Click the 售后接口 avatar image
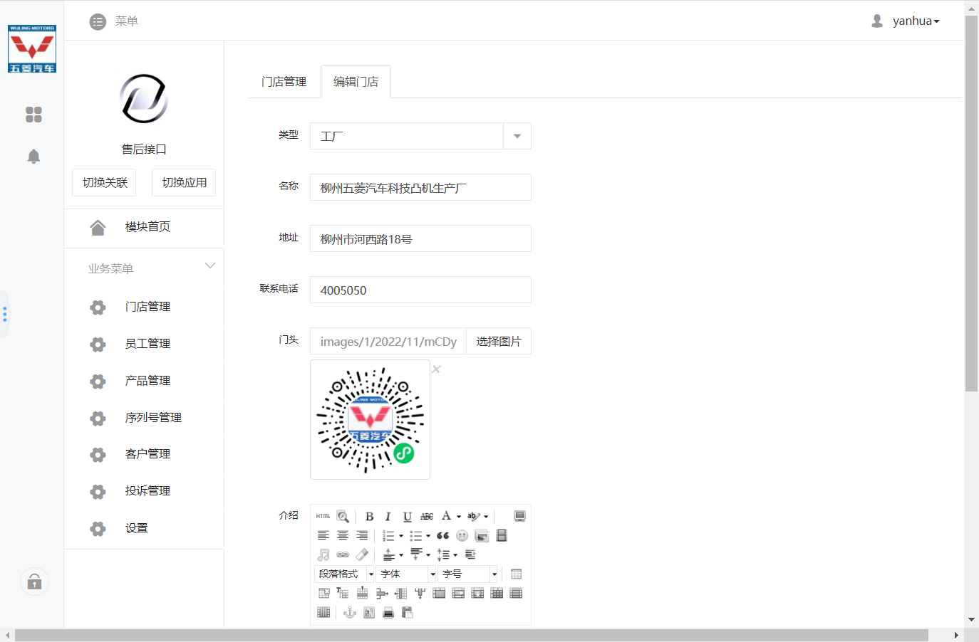 (x=144, y=99)
